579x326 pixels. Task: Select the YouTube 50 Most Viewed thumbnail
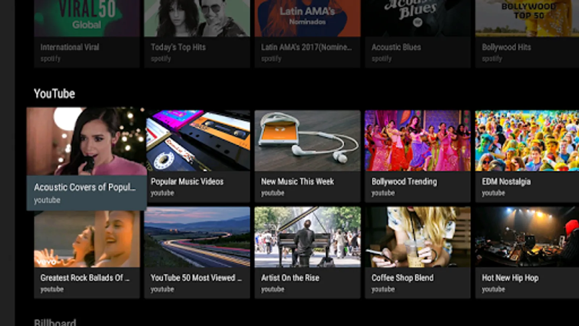197,237
